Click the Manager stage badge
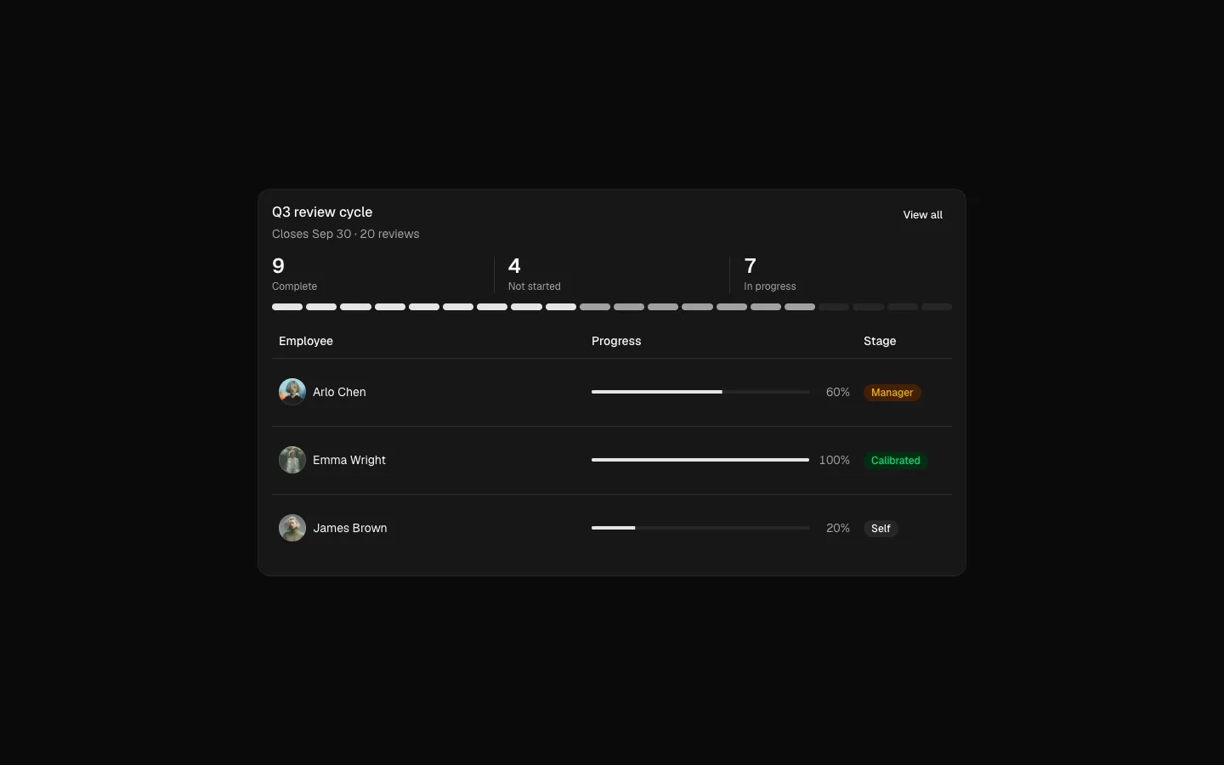The width and height of the screenshot is (1224, 765). (892, 393)
